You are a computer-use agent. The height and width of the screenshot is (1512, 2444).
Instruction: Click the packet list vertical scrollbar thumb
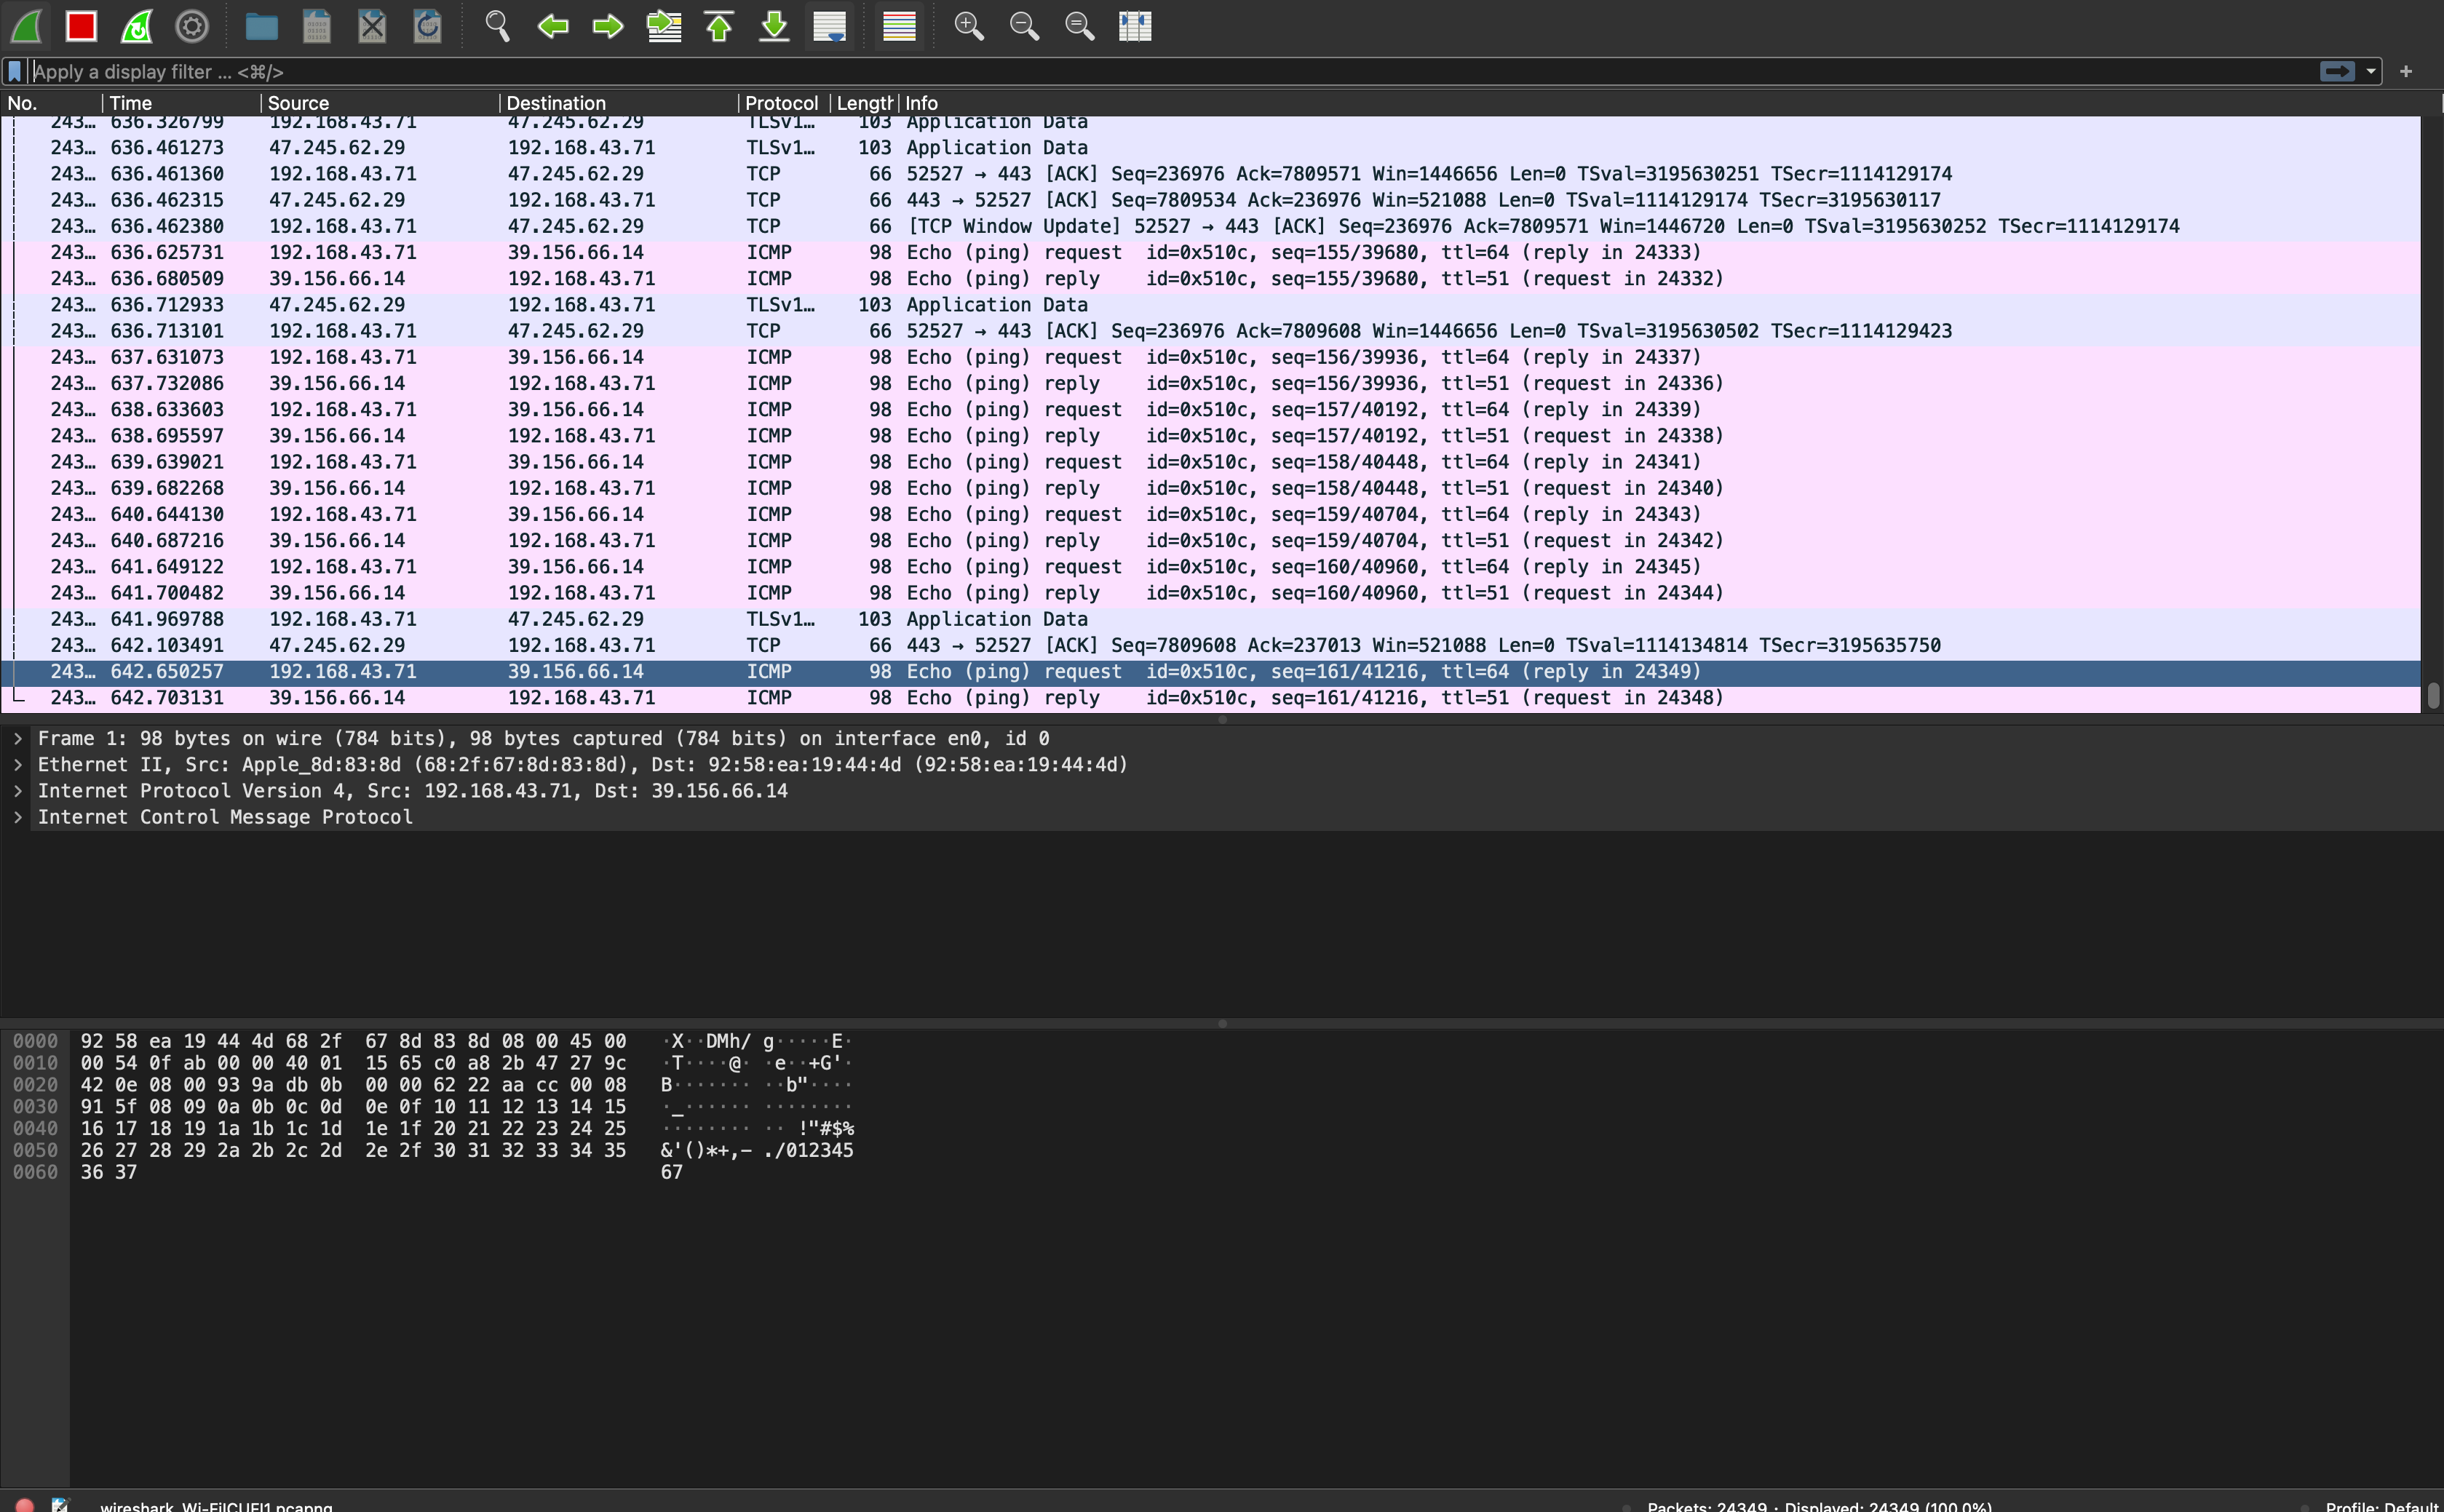2433,695
